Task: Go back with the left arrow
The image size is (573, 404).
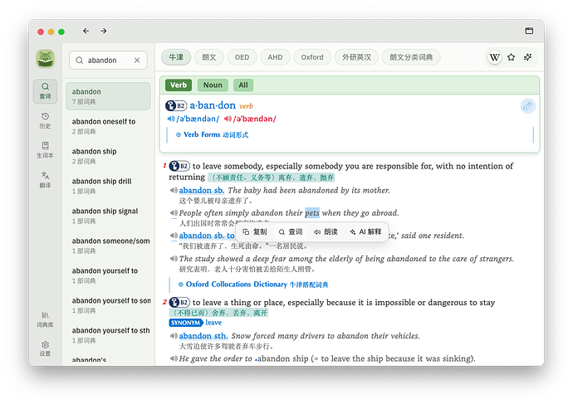Action: coord(86,31)
